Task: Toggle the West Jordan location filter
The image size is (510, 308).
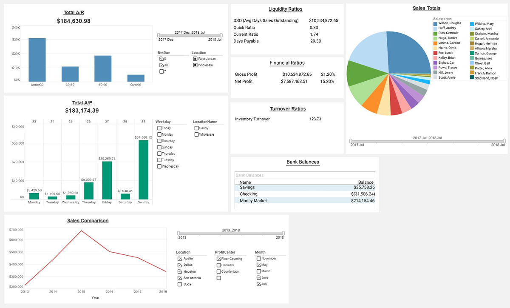Action: [195, 59]
